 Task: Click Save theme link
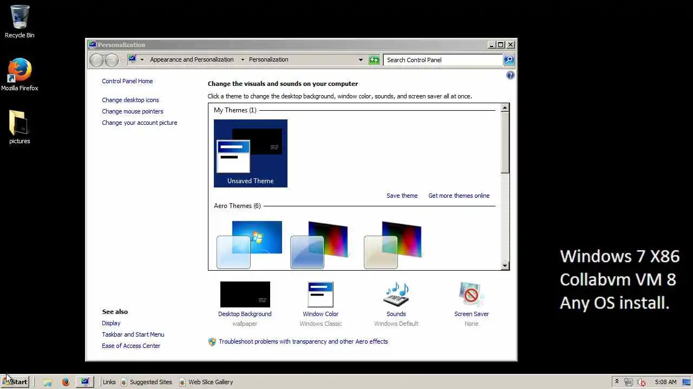pos(402,196)
